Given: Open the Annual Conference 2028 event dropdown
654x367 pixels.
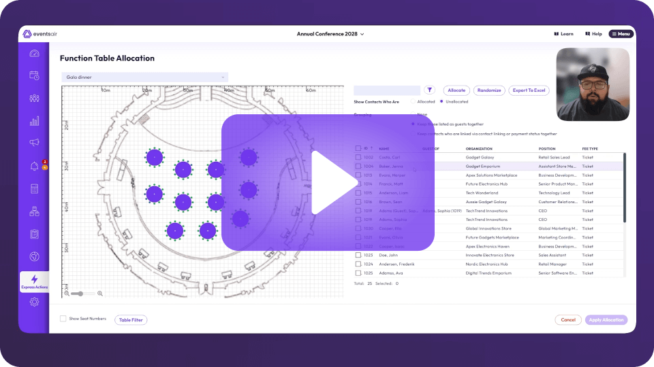Looking at the screenshot, I should point(330,34).
